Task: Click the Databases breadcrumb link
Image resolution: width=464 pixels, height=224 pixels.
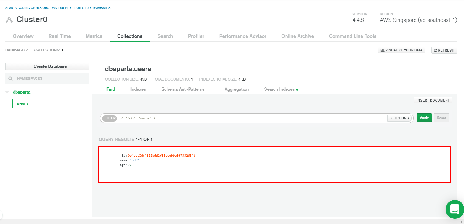Action: point(102,8)
